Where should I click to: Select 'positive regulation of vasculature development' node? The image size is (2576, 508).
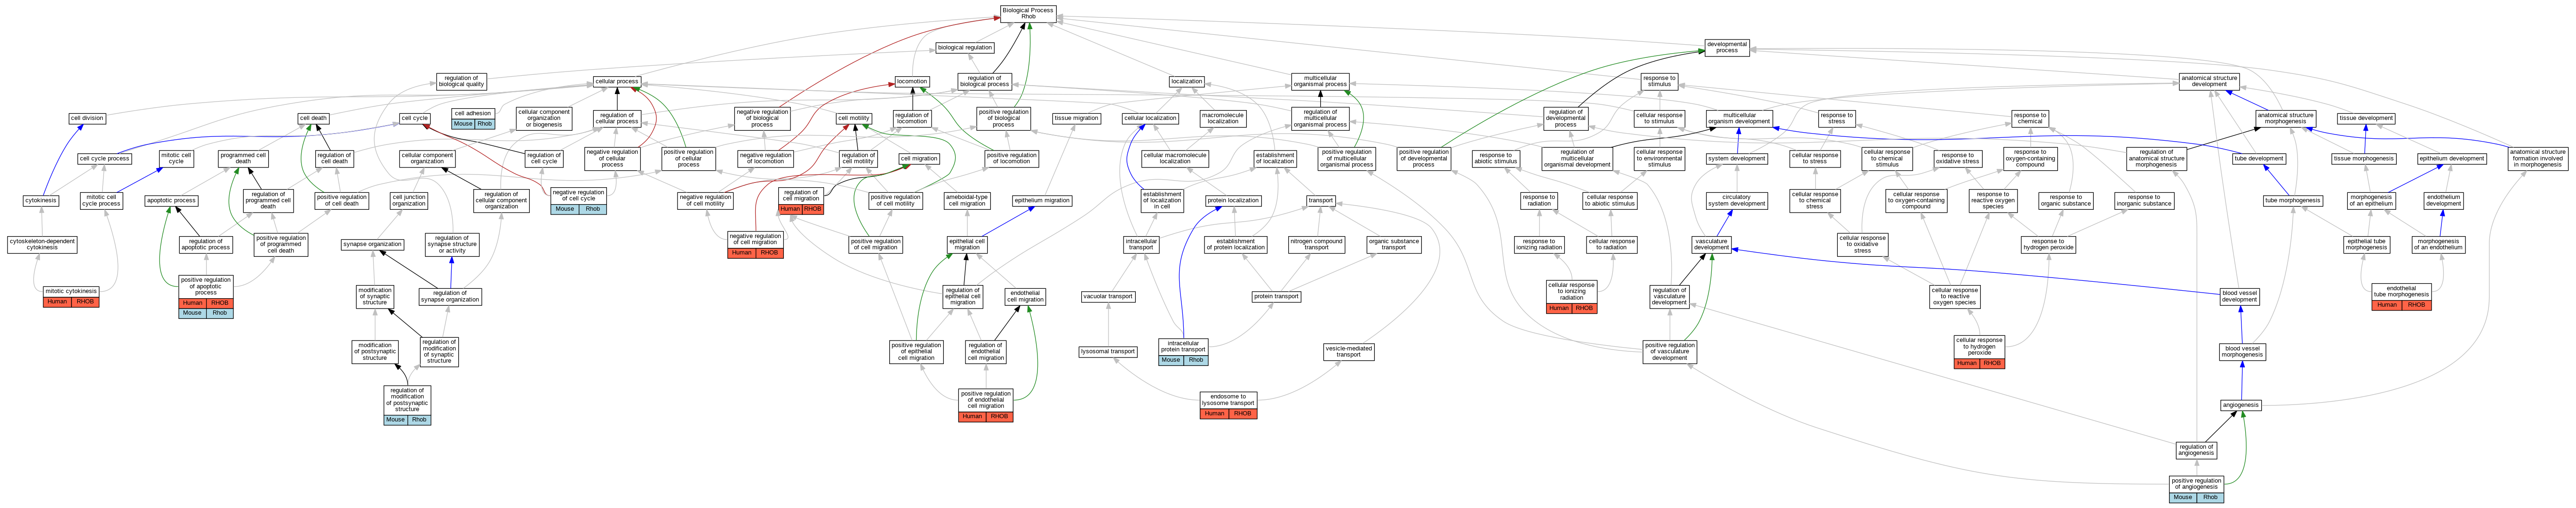coord(1670,351)
